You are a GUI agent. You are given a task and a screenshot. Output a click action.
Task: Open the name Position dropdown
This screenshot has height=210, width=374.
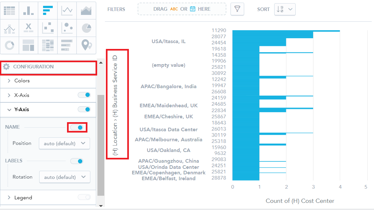coord(64,143)
